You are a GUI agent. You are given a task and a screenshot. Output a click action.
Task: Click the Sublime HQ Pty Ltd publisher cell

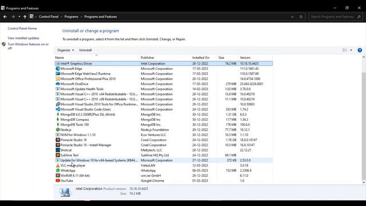[155, 155]
